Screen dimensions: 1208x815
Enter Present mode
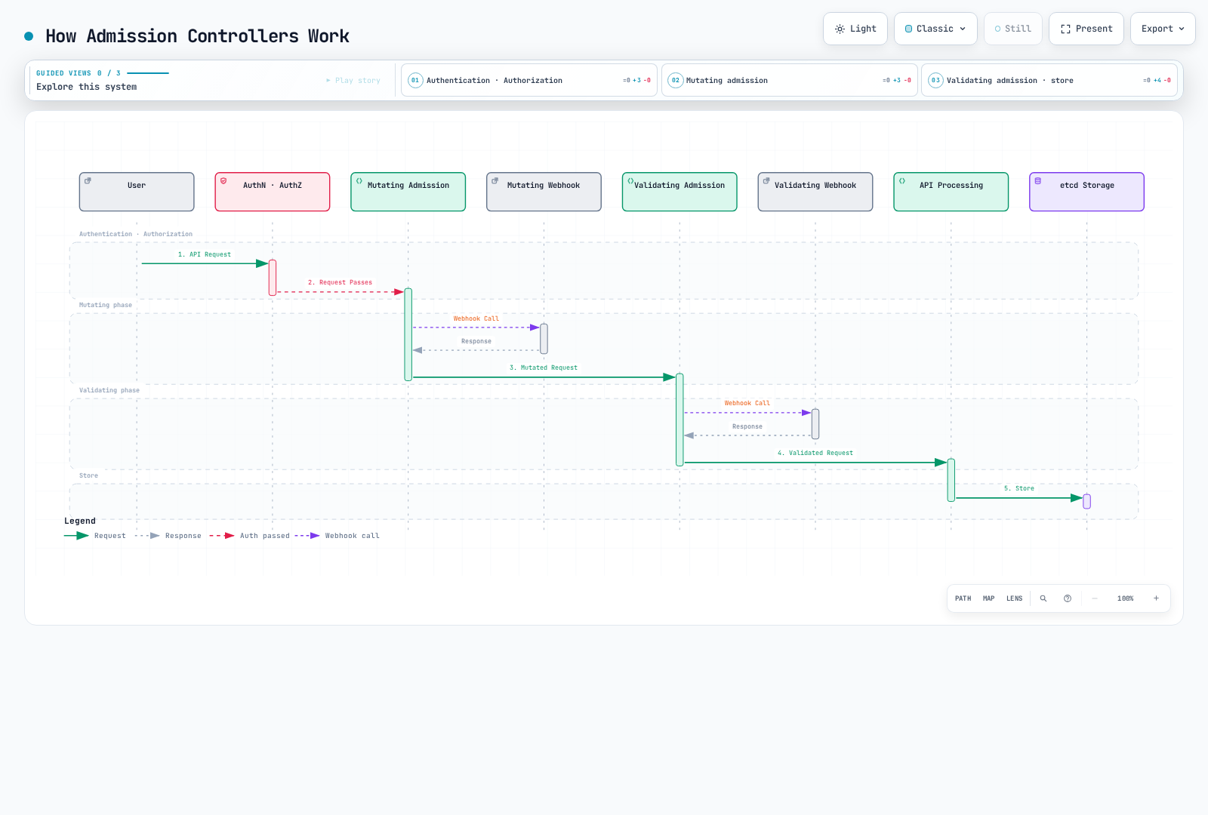pos(1086,29)
